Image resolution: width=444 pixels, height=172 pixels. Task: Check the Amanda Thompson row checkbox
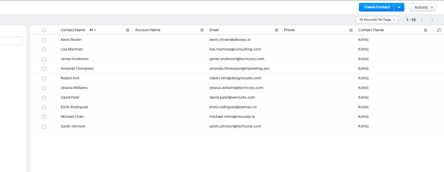pyautogui.click(x=44, y=69)
